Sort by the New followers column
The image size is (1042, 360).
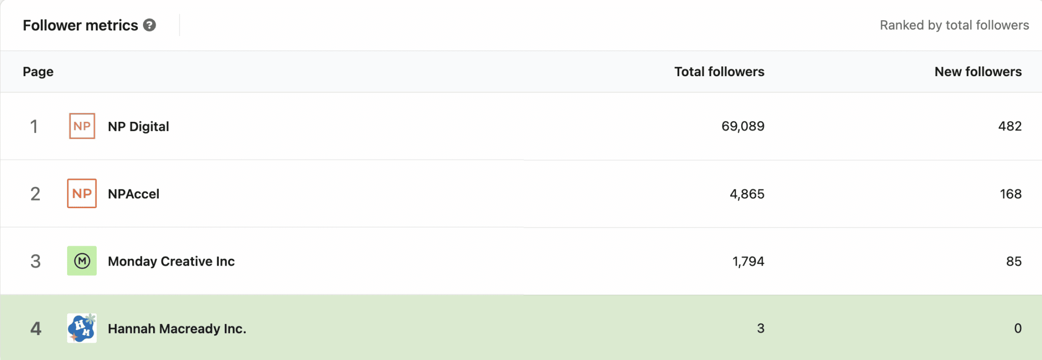tap(977, 71)
